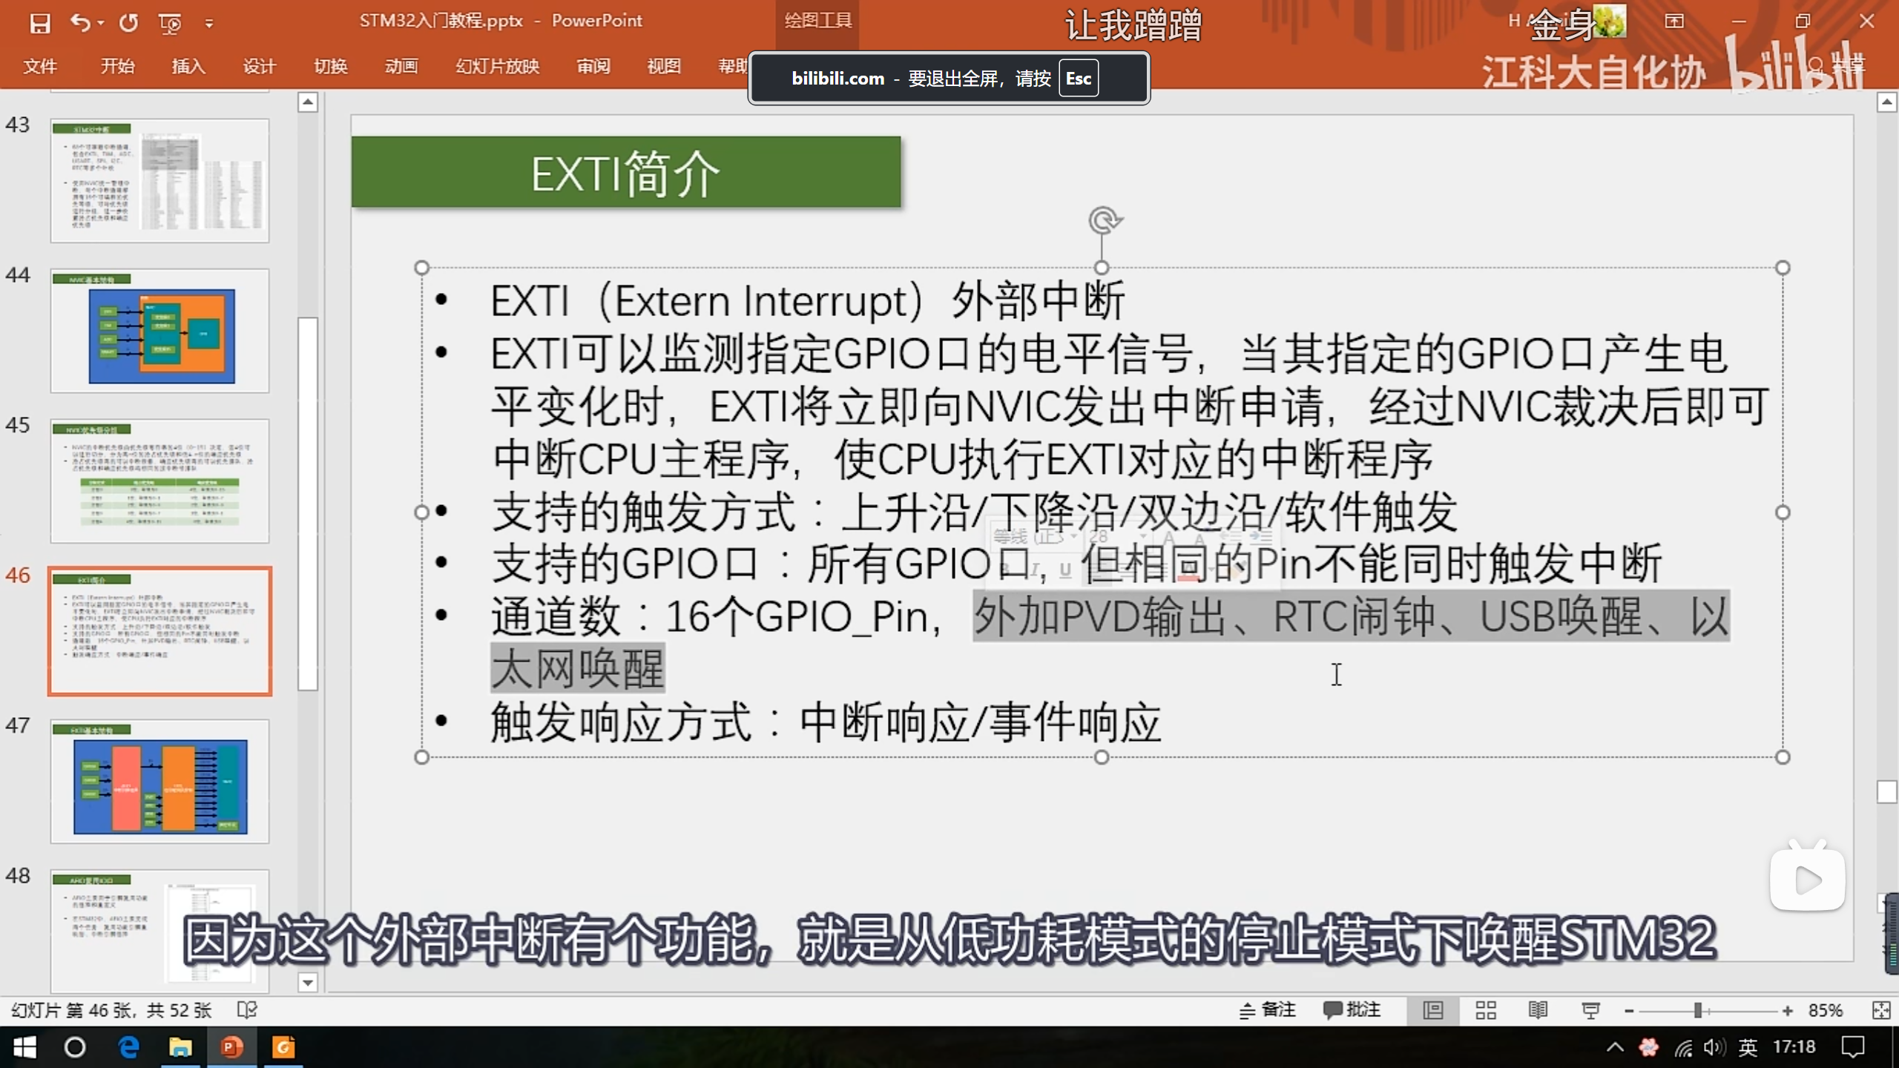Click the Undo arrow icon
This screenshot has width=1899, height=1068.
click(80, 23)
